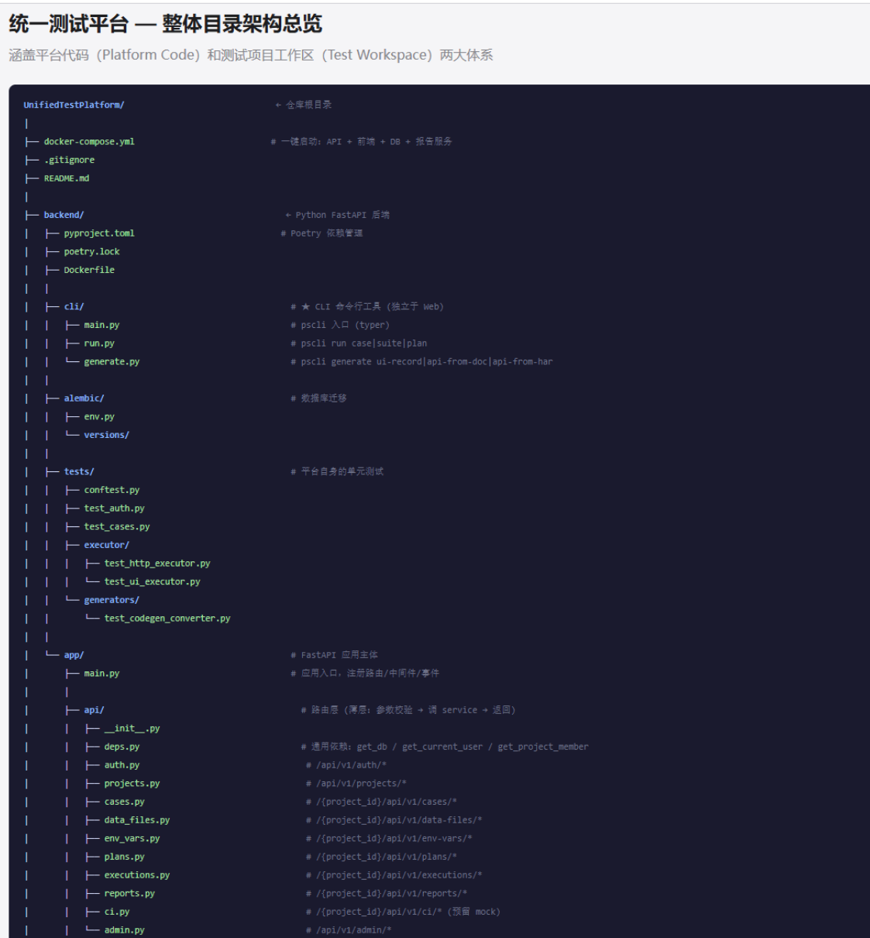Select the versions/ folder entry
The image size is (870, 938).
pos(106,435)
